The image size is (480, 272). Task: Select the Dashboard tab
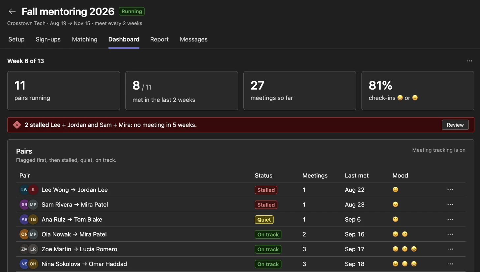click(124, 40)
